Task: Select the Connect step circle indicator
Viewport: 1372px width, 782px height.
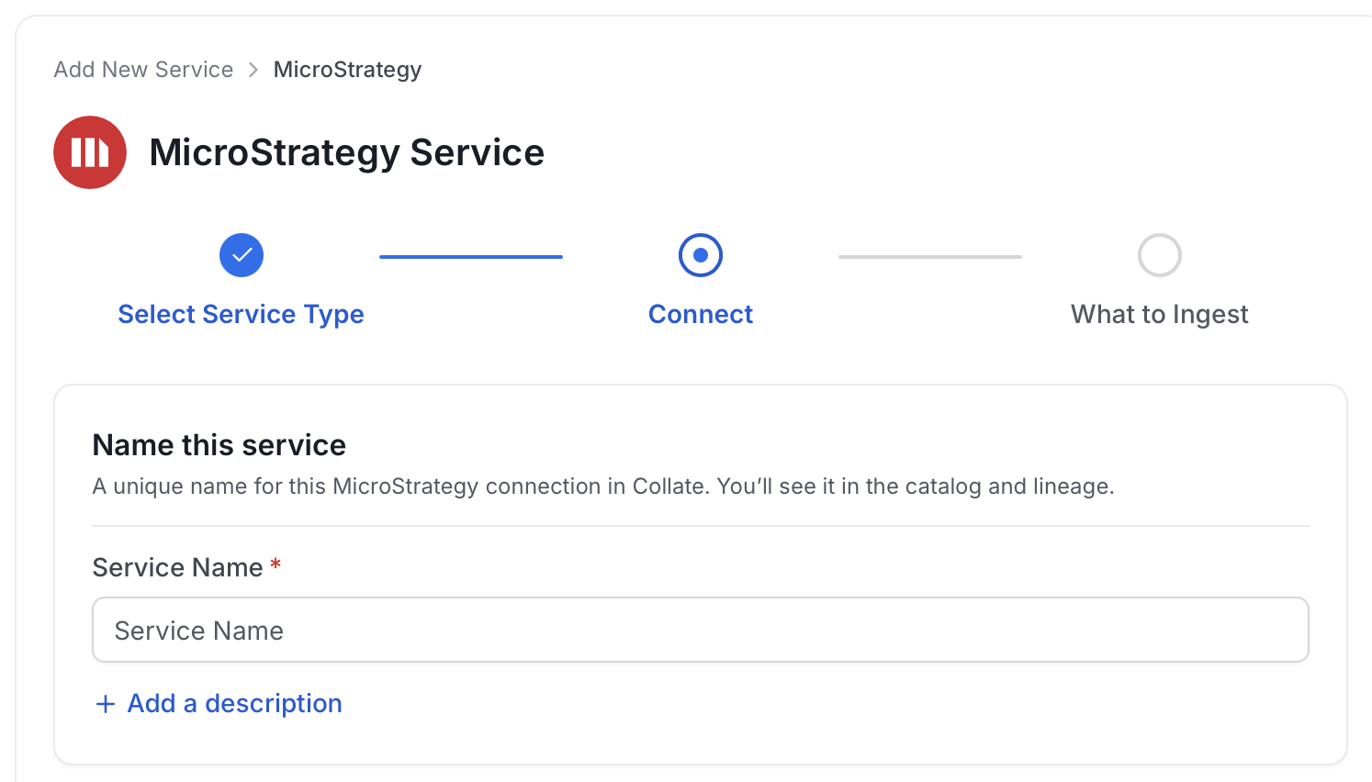Action: 701,255
